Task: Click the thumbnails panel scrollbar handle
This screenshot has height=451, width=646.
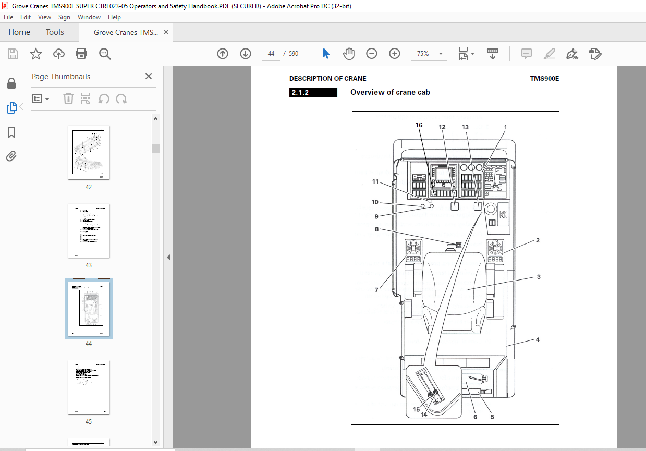Action: [155, 149]
